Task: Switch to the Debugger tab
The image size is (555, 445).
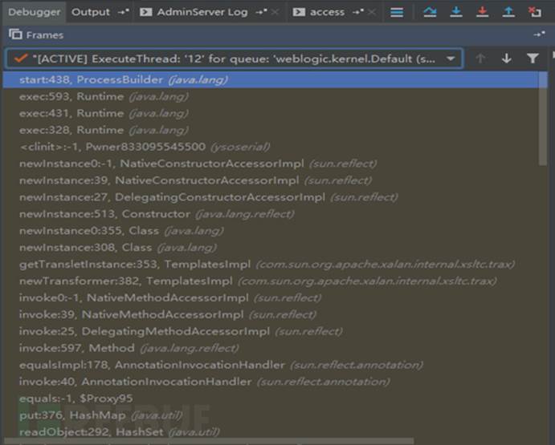Action: tap(34, 12)
